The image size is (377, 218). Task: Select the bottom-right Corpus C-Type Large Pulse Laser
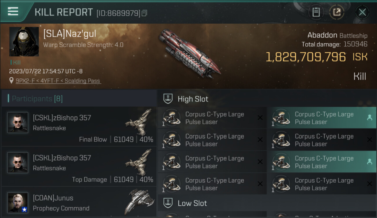322,184
